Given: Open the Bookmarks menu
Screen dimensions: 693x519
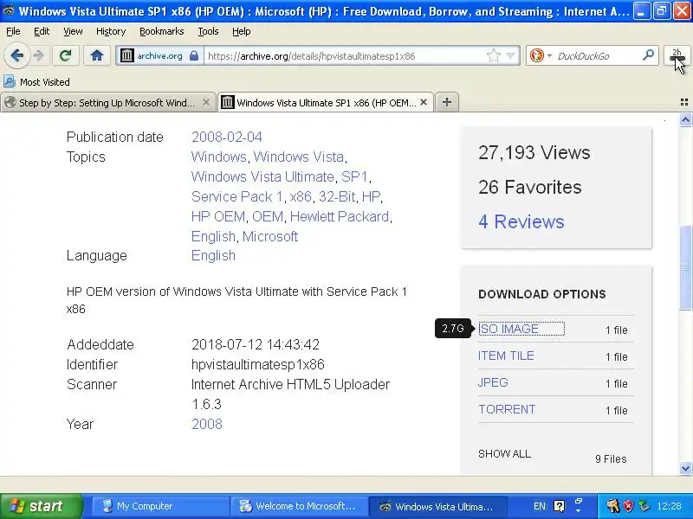Looking at the screenshot, I should (x=162, y=31).
